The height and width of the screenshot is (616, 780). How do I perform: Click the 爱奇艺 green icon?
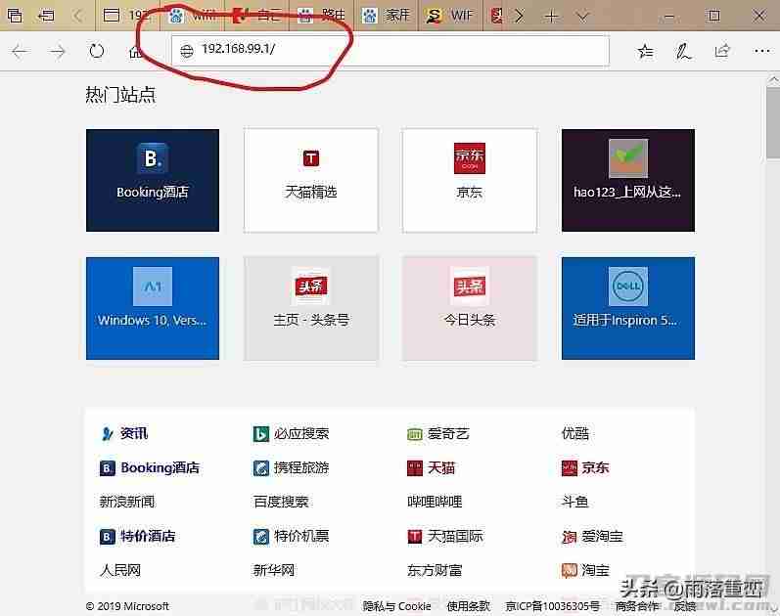pyautogui.click(x=415, y=434)
